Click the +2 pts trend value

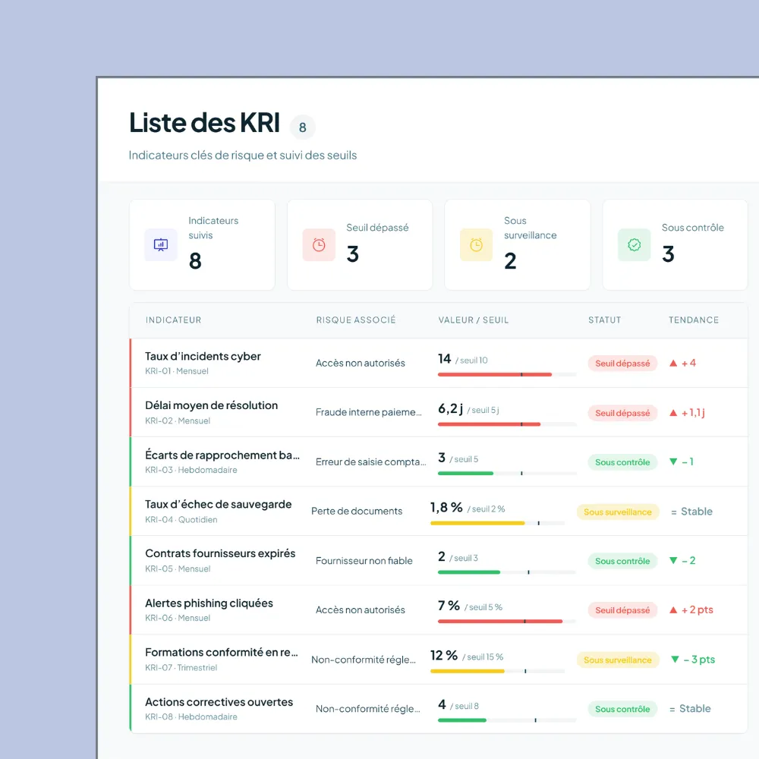point(698,610)
